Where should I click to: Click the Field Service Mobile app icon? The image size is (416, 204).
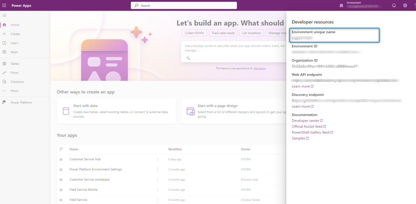click(x=61, y=190)
